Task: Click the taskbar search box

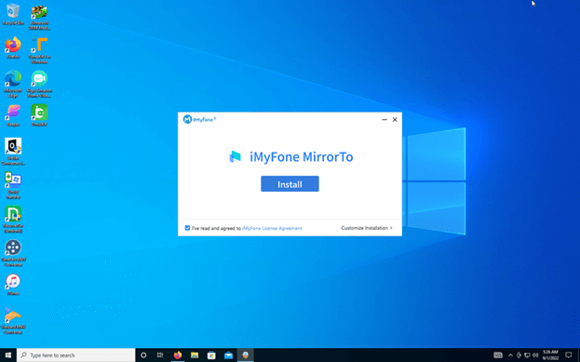Action: [76, 355]
